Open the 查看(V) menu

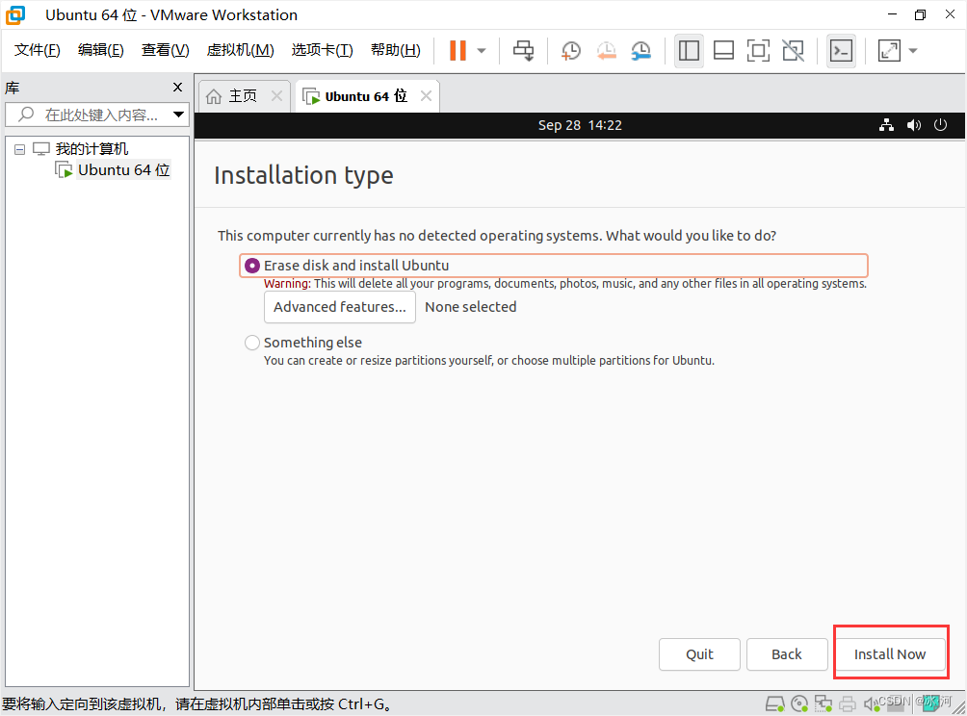[x=166, y=50]
